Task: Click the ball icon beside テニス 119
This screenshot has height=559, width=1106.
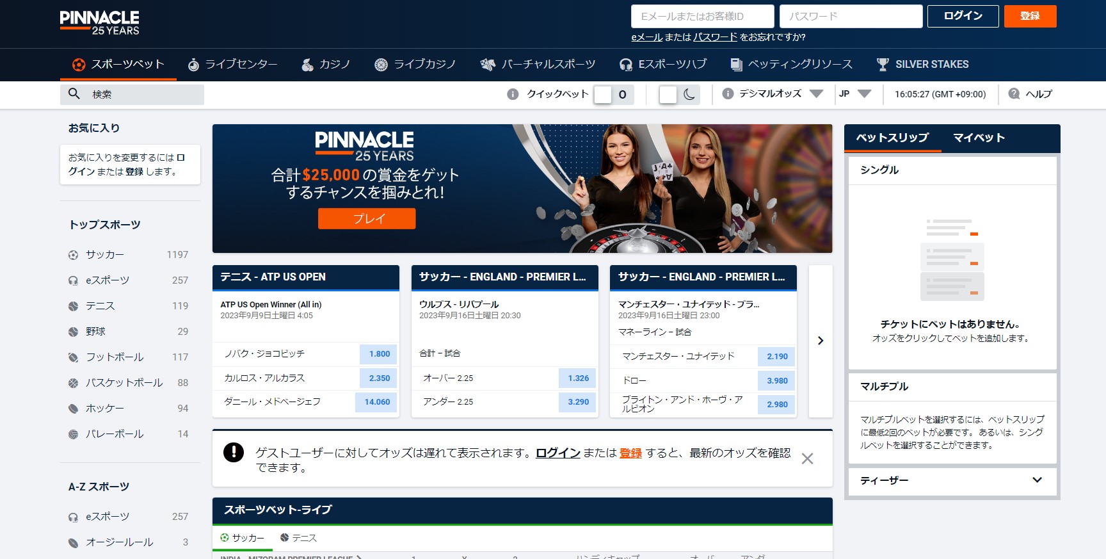Action: (73, 306)
